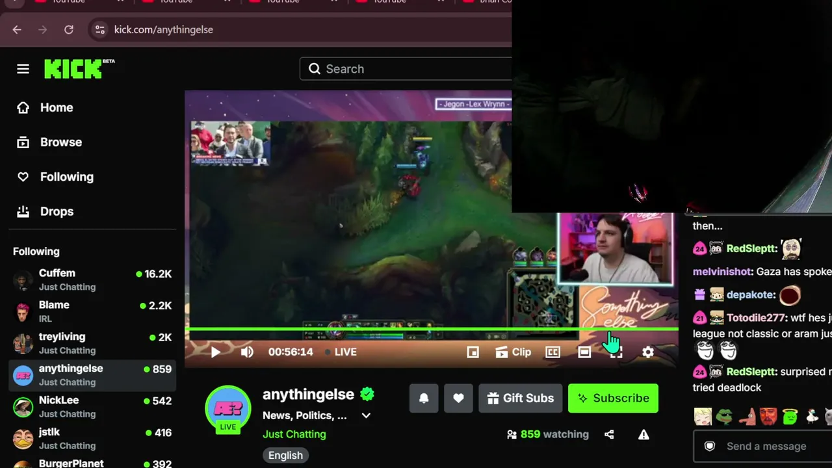Open the Kick hamburger sidebar menu
The image size is (832, 468).
23,69
